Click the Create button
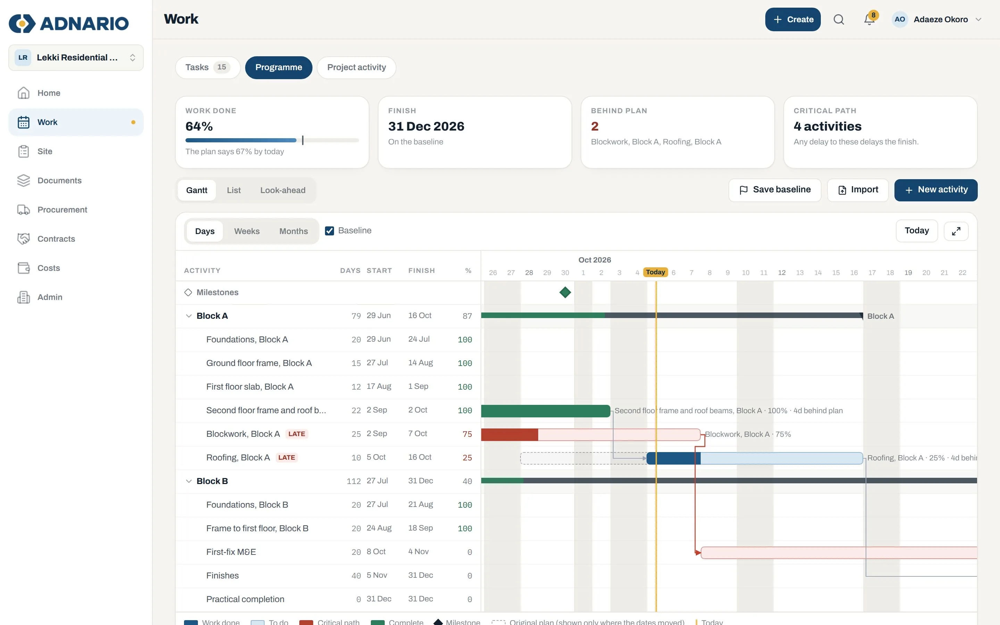 coord(793,19)
